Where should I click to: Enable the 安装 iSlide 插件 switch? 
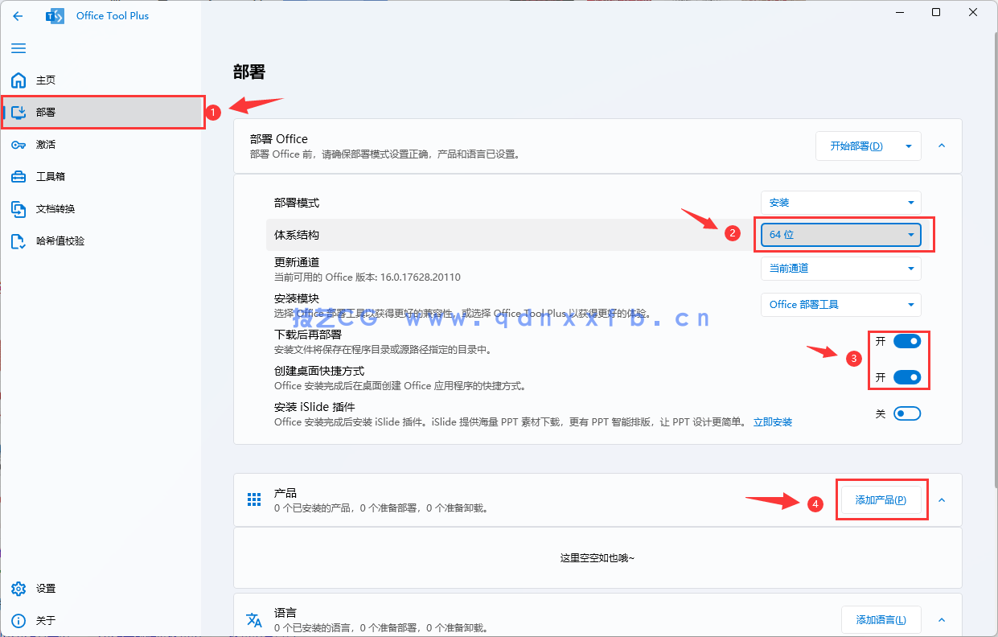906,413
